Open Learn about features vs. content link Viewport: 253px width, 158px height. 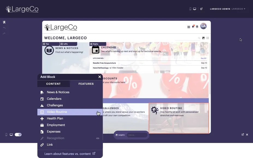point(70,154)
